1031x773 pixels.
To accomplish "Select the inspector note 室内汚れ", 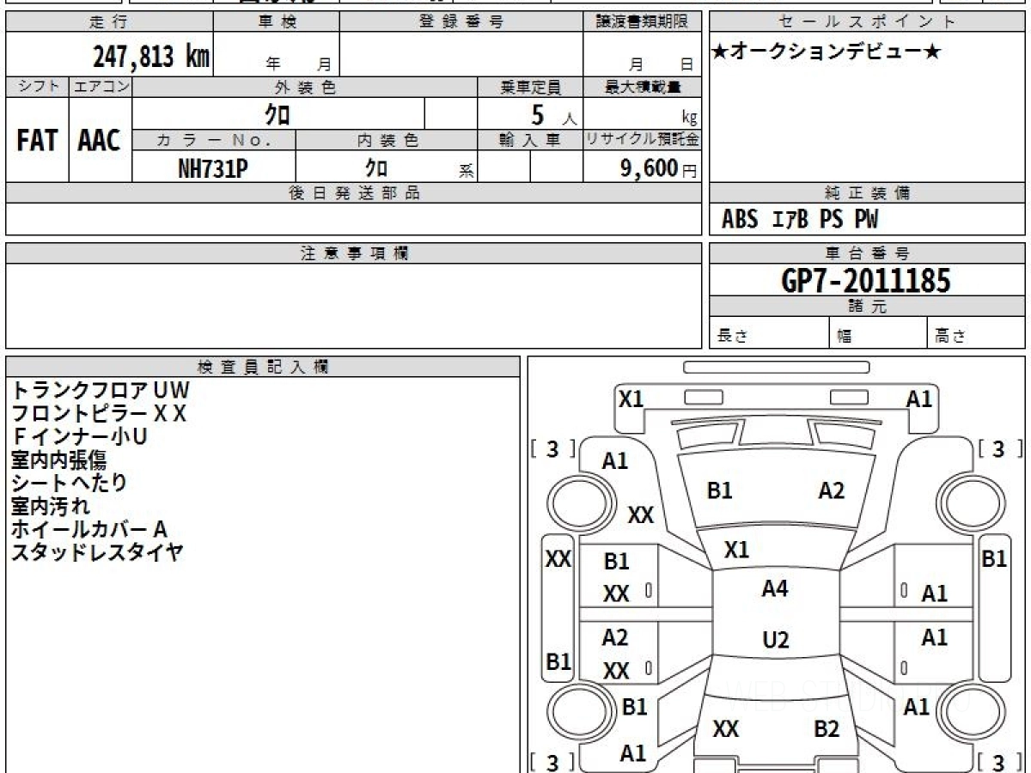I will [49, 506].
